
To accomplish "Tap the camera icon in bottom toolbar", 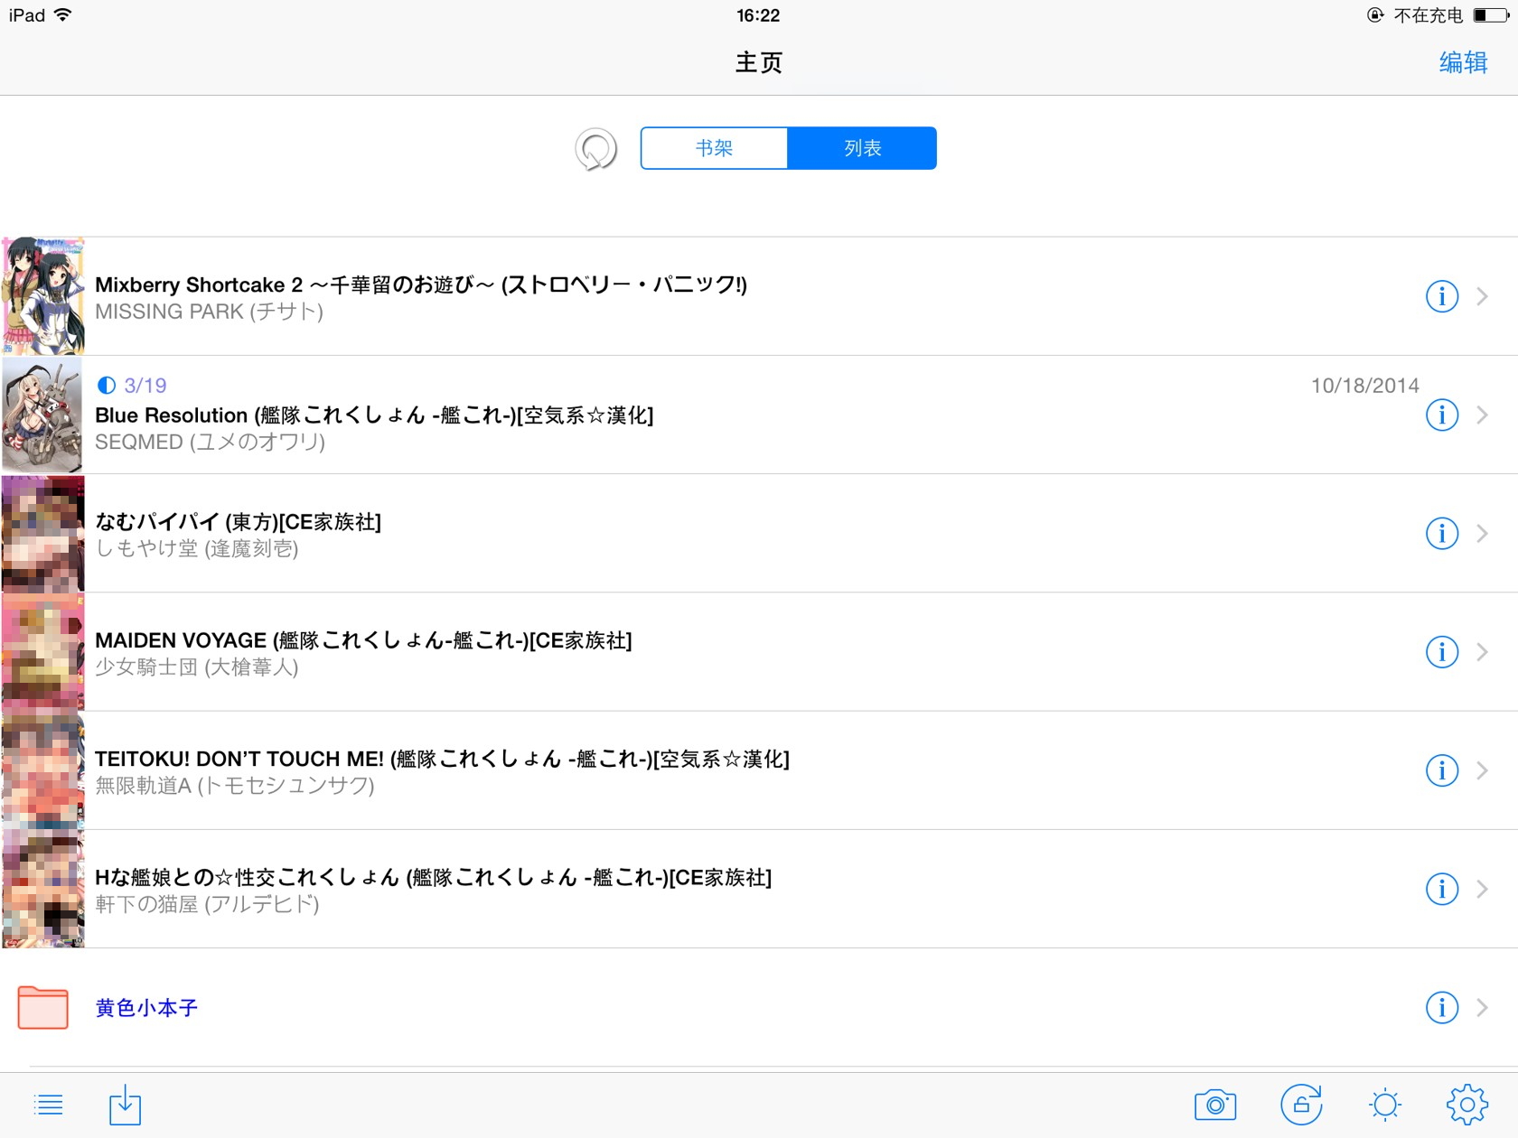I will [x=1215, y=1105].
